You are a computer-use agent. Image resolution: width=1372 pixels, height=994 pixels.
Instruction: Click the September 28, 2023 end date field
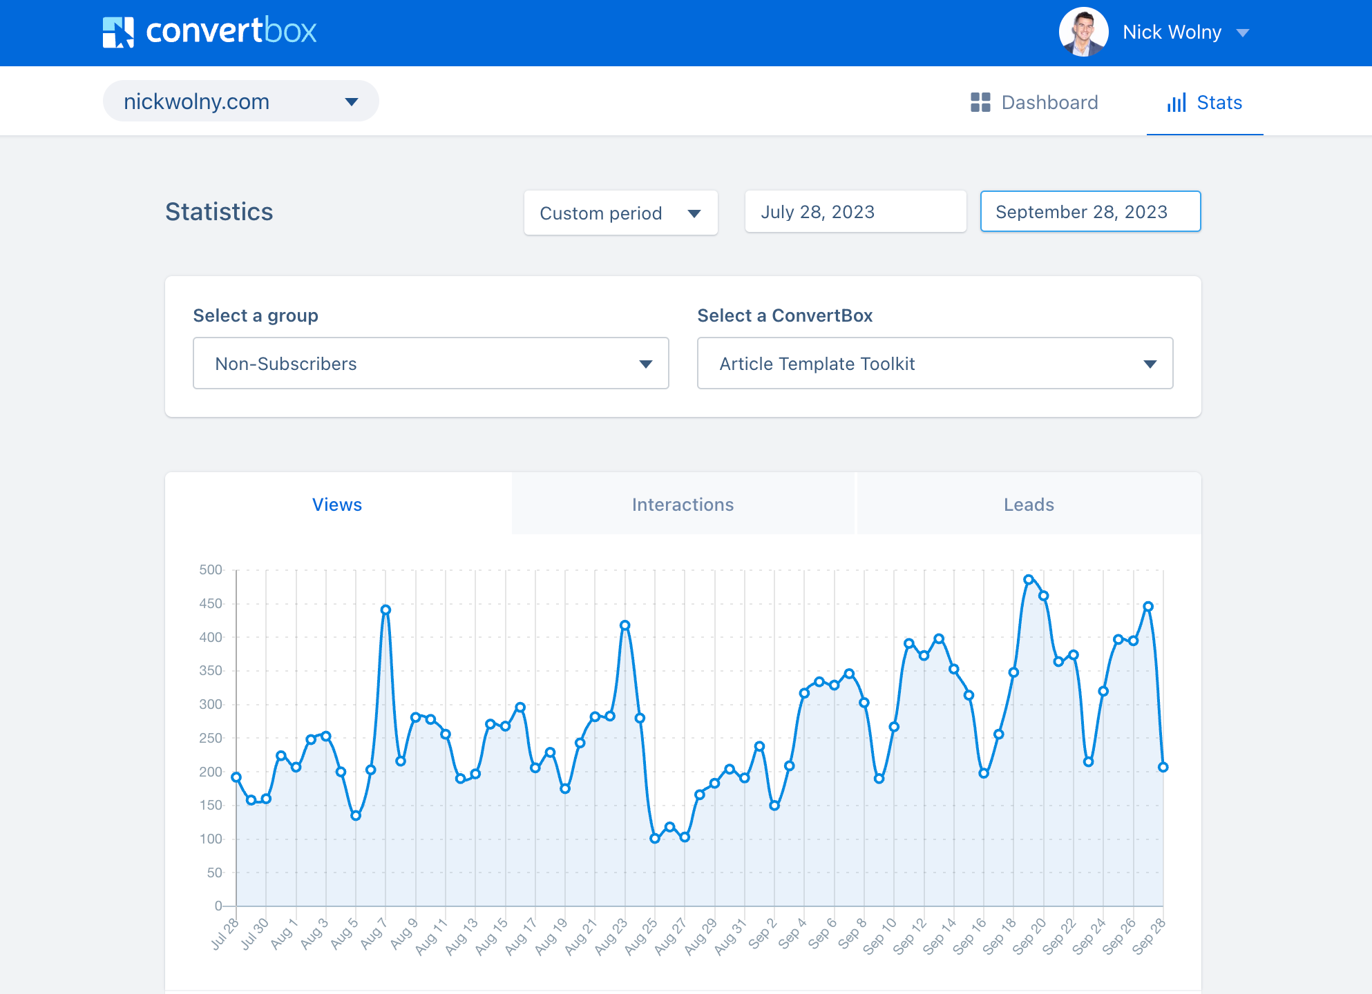tap(1090, 212)
